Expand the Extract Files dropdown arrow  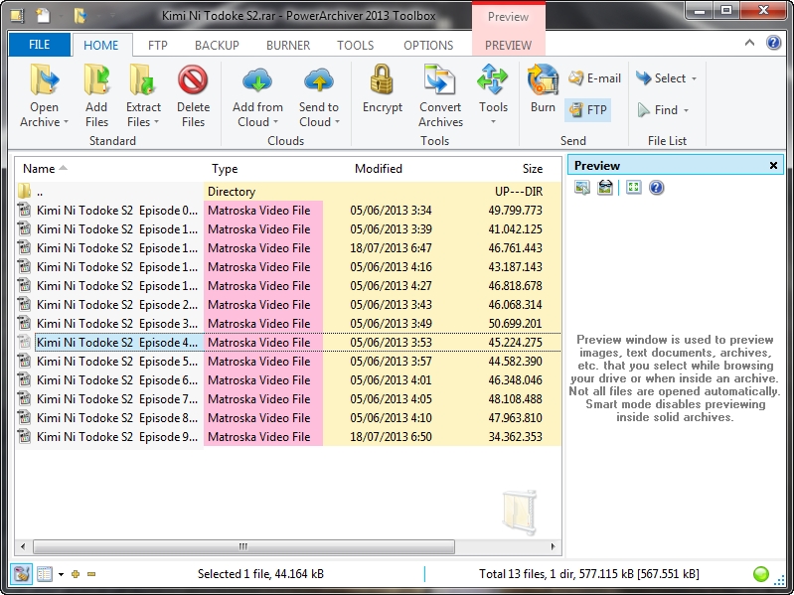point(156,122)
